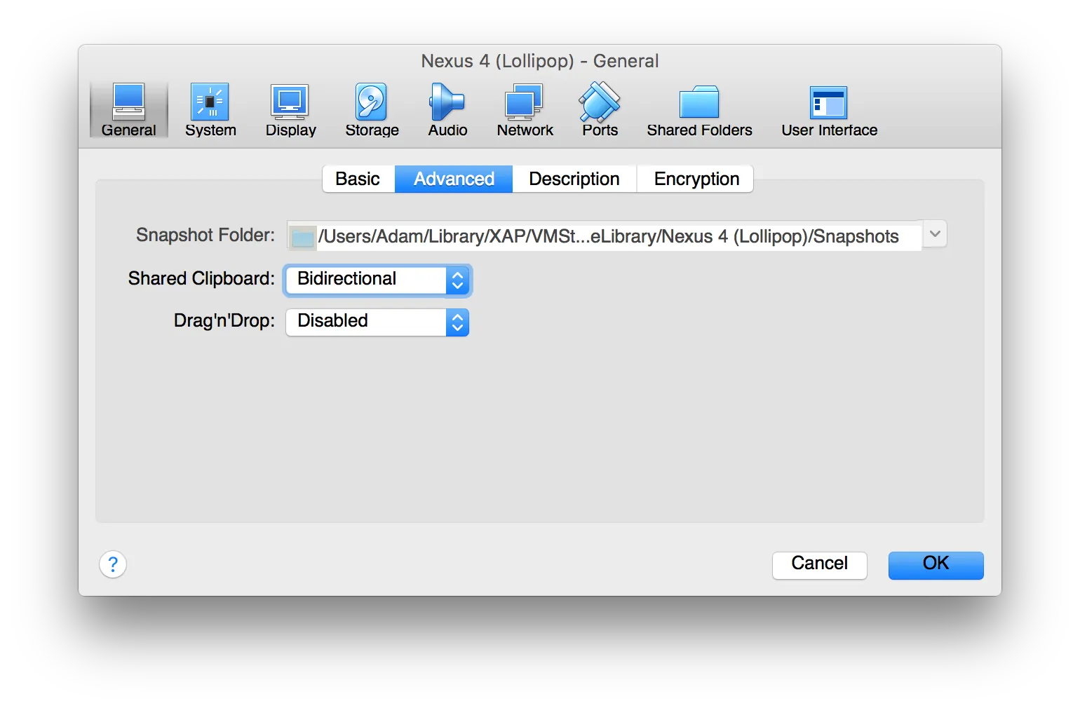Click the Shared Clipboard label
The image size is (1080, 708).
click(201, 278)
